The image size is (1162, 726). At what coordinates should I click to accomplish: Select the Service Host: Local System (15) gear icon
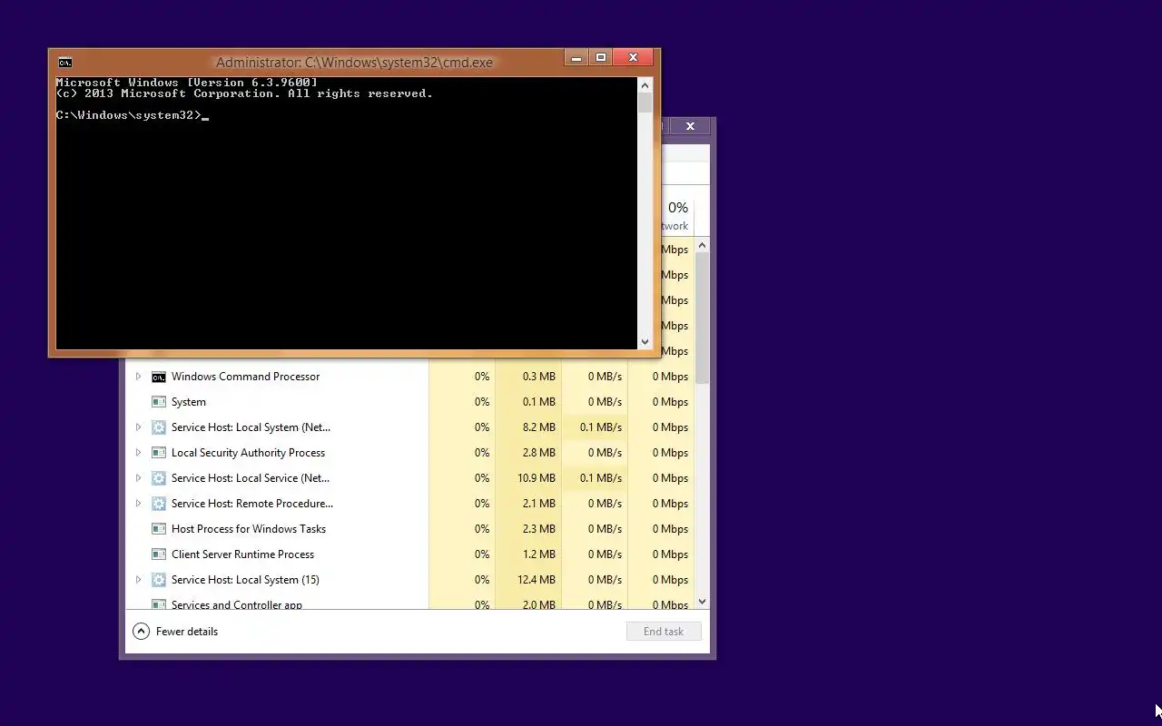click(x=159, y=580)
